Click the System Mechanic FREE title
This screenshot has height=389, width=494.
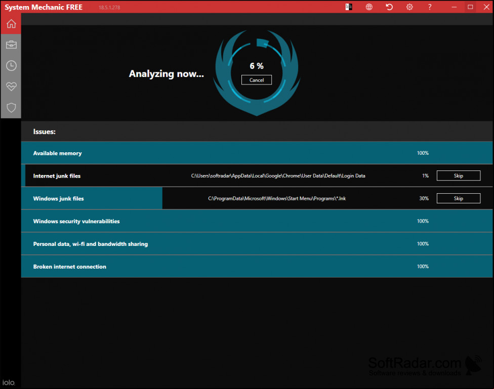pyautogui.click(x=44, y=7)
